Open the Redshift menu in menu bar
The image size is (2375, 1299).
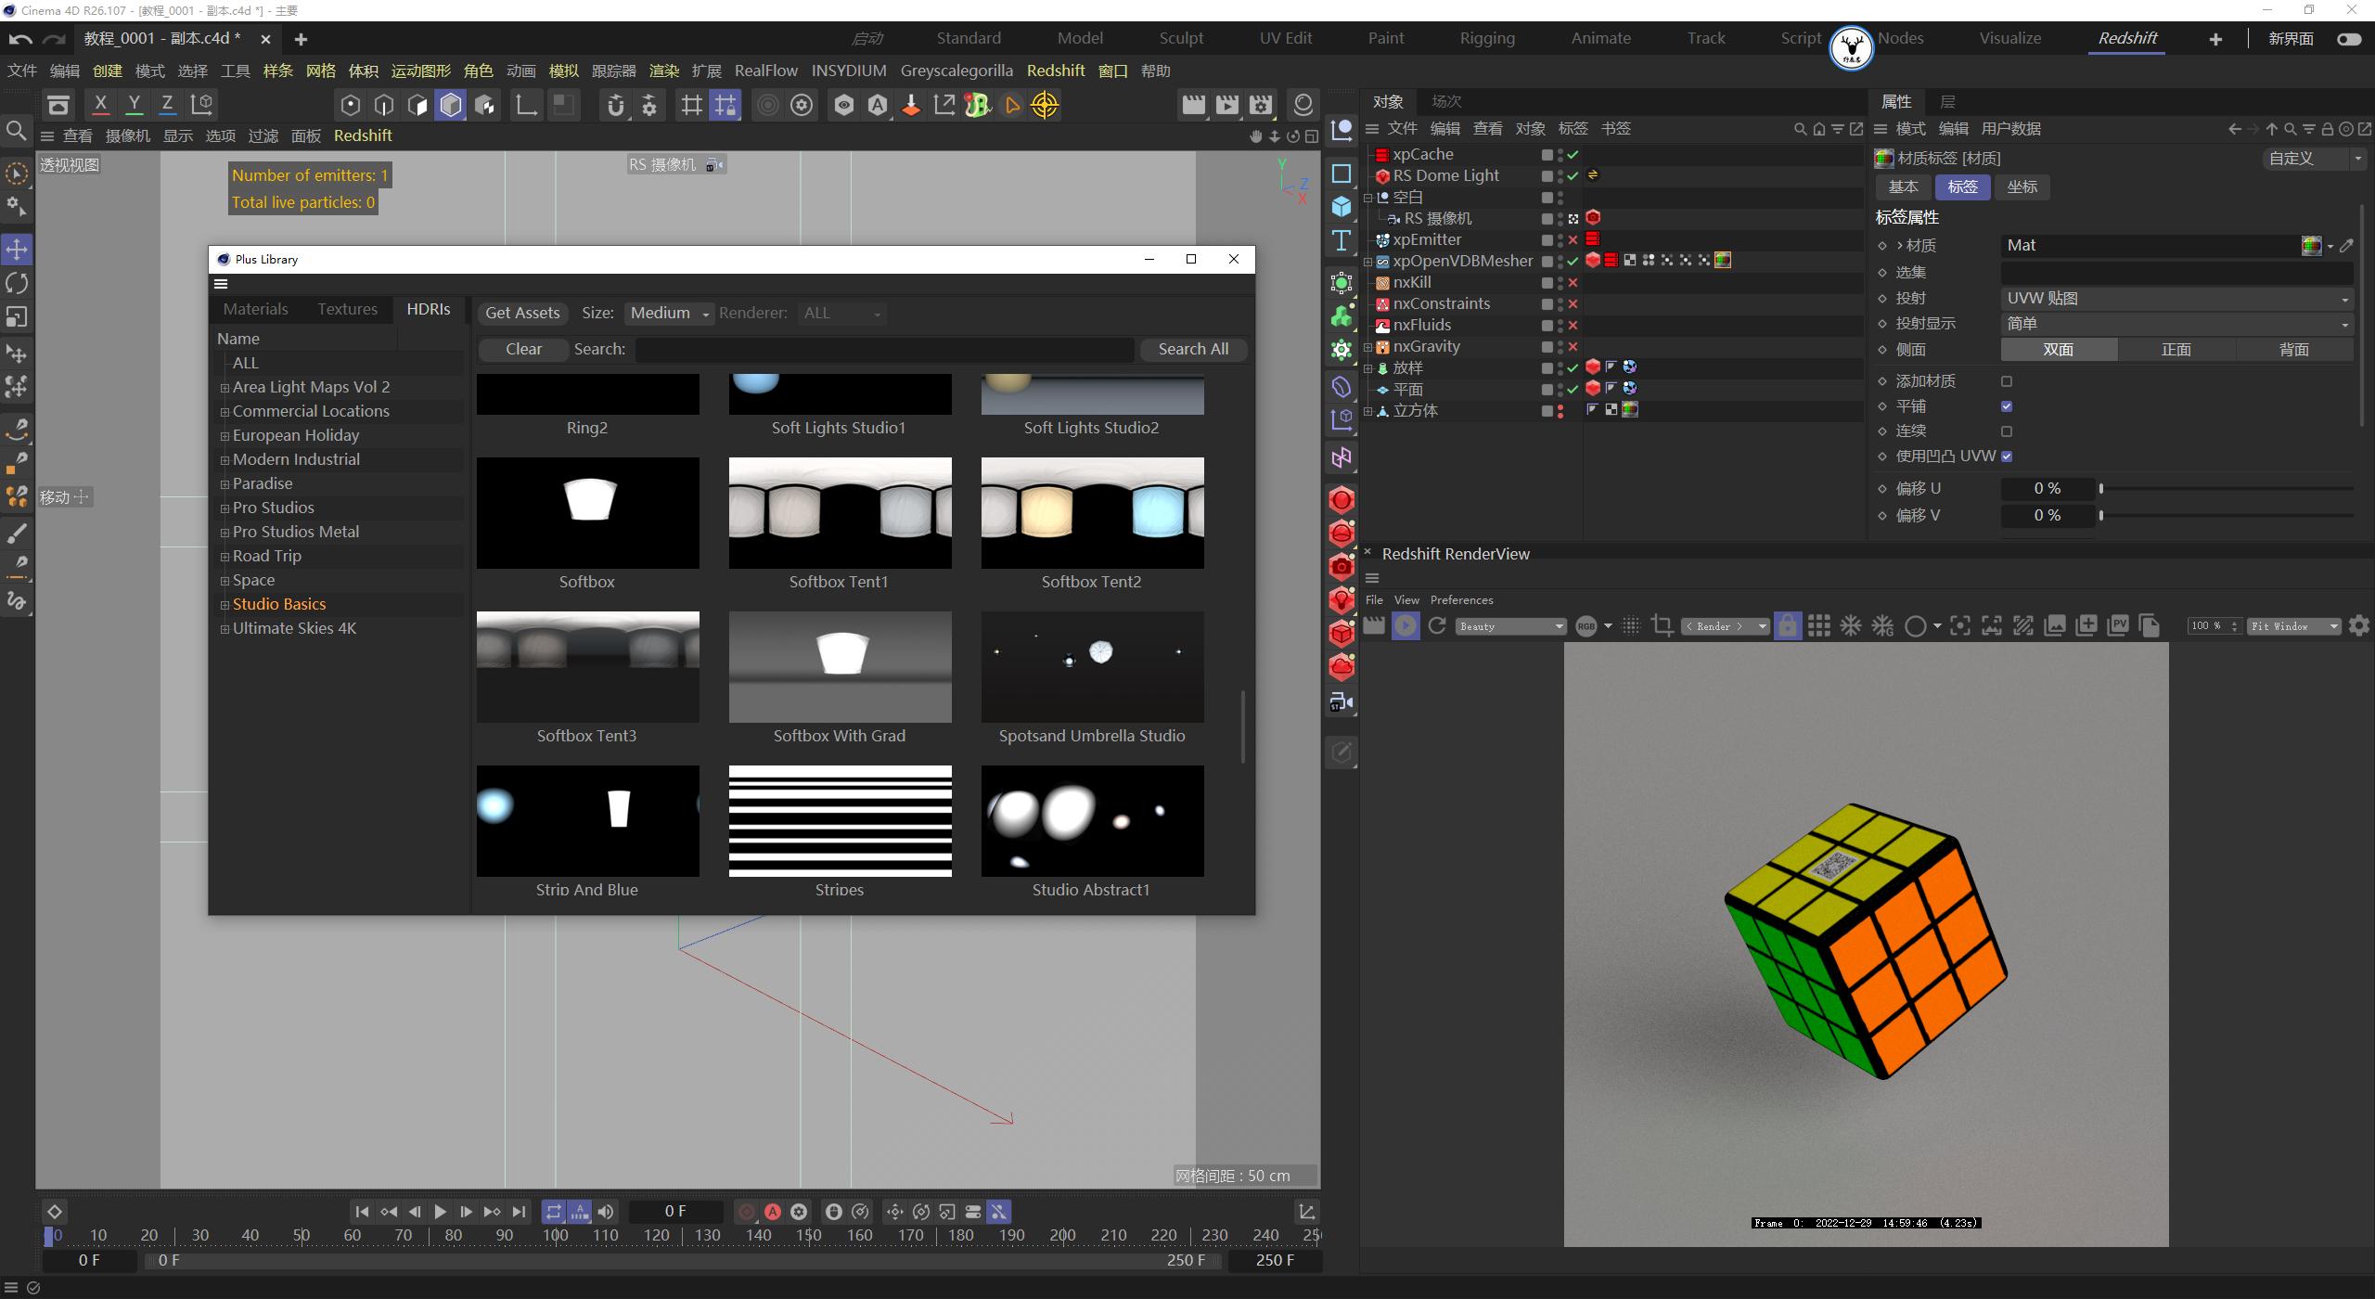tap(1055, 71)
